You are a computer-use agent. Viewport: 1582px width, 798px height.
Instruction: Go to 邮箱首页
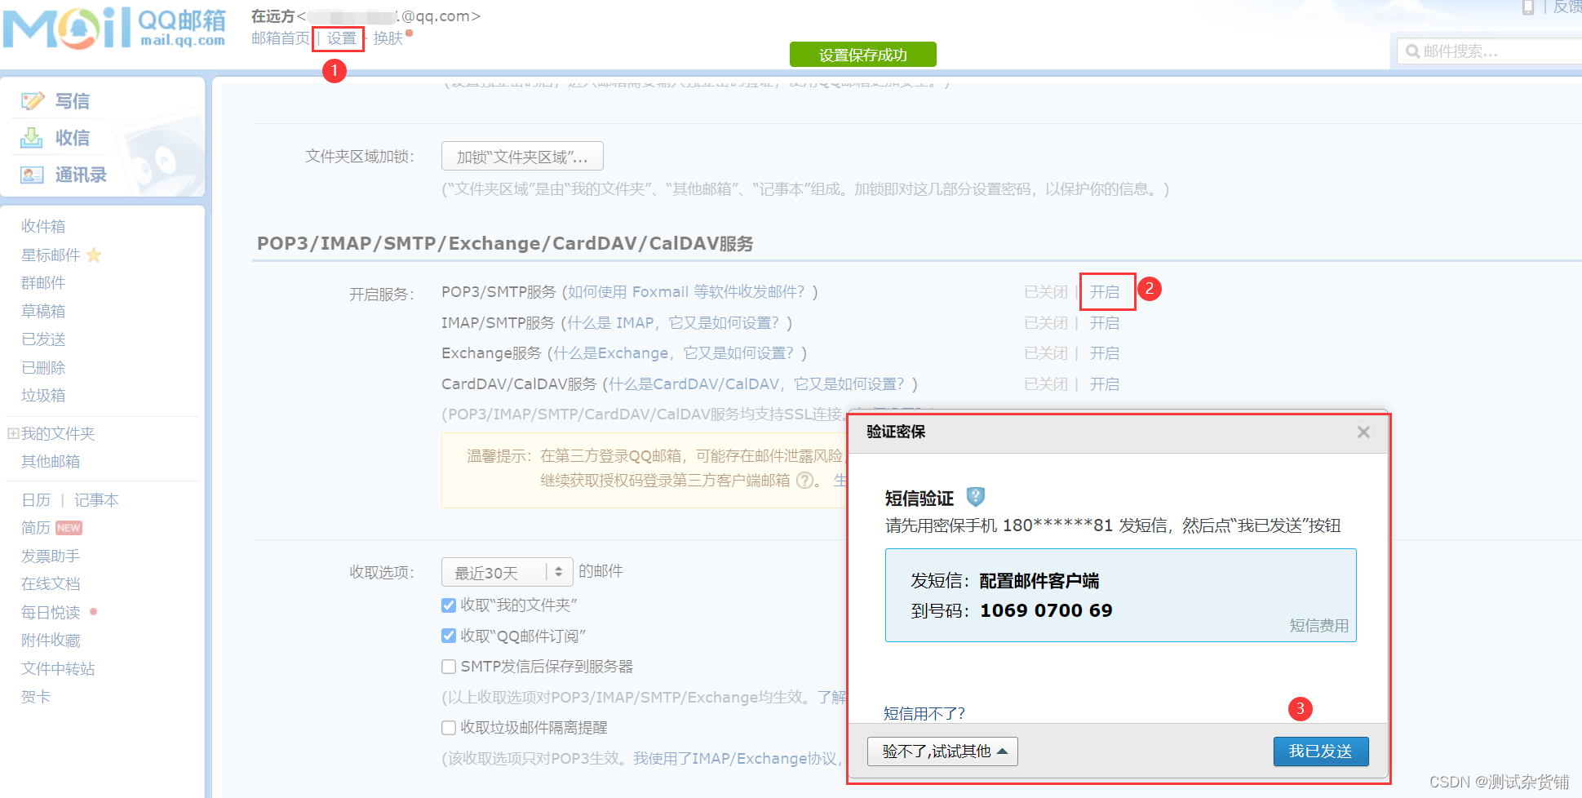point(279,38)
